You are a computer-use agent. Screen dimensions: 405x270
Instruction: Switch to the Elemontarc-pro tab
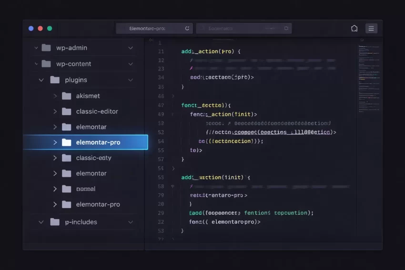tap(154, 29)
